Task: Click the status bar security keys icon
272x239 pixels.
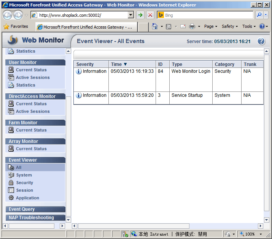Action: pos(125,234)
